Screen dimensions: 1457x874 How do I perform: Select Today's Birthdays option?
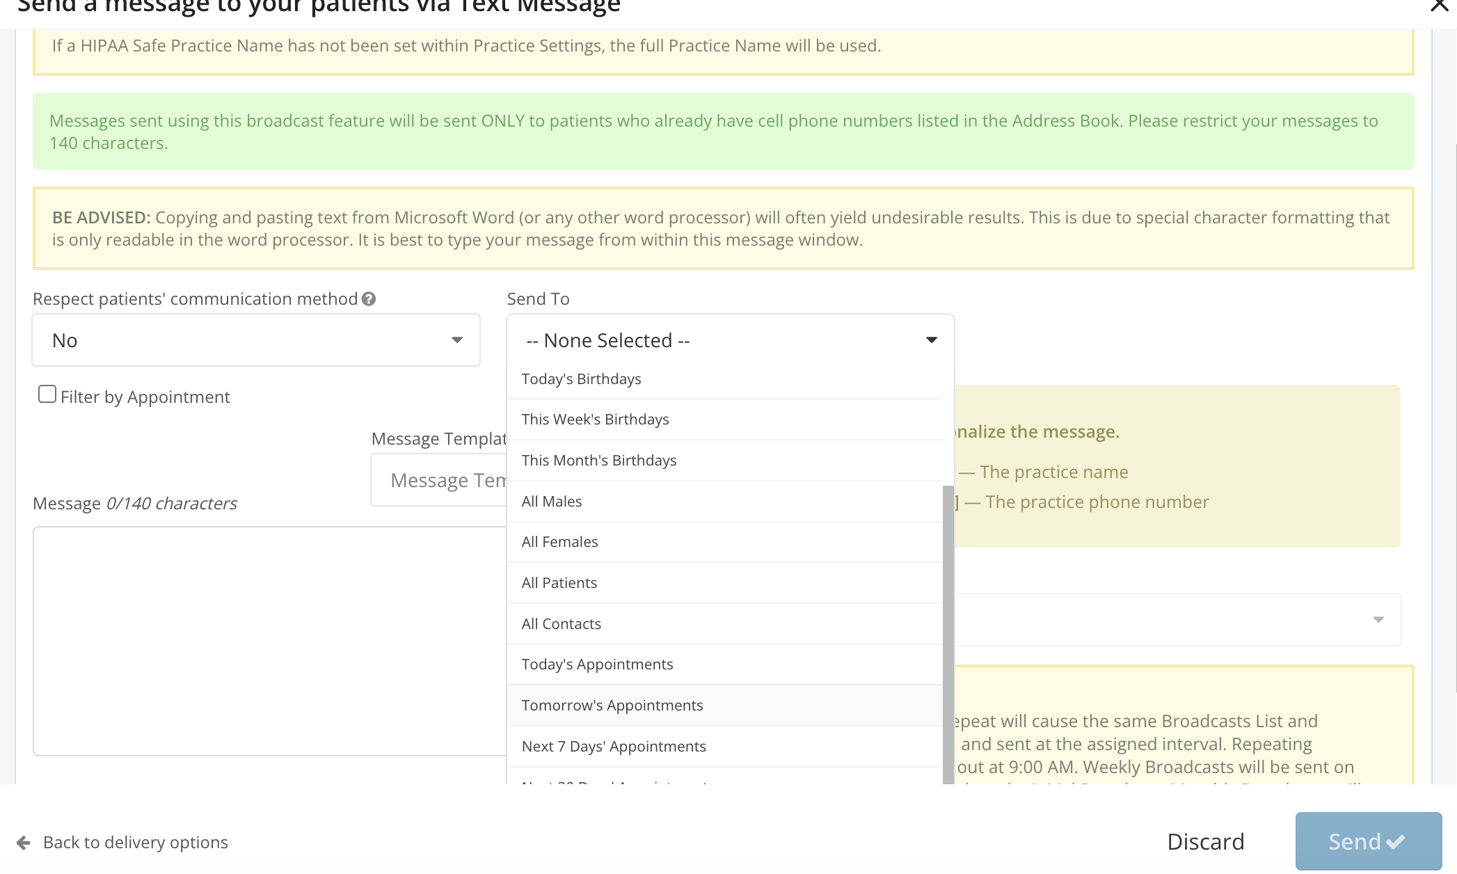(x=582, y=379)
